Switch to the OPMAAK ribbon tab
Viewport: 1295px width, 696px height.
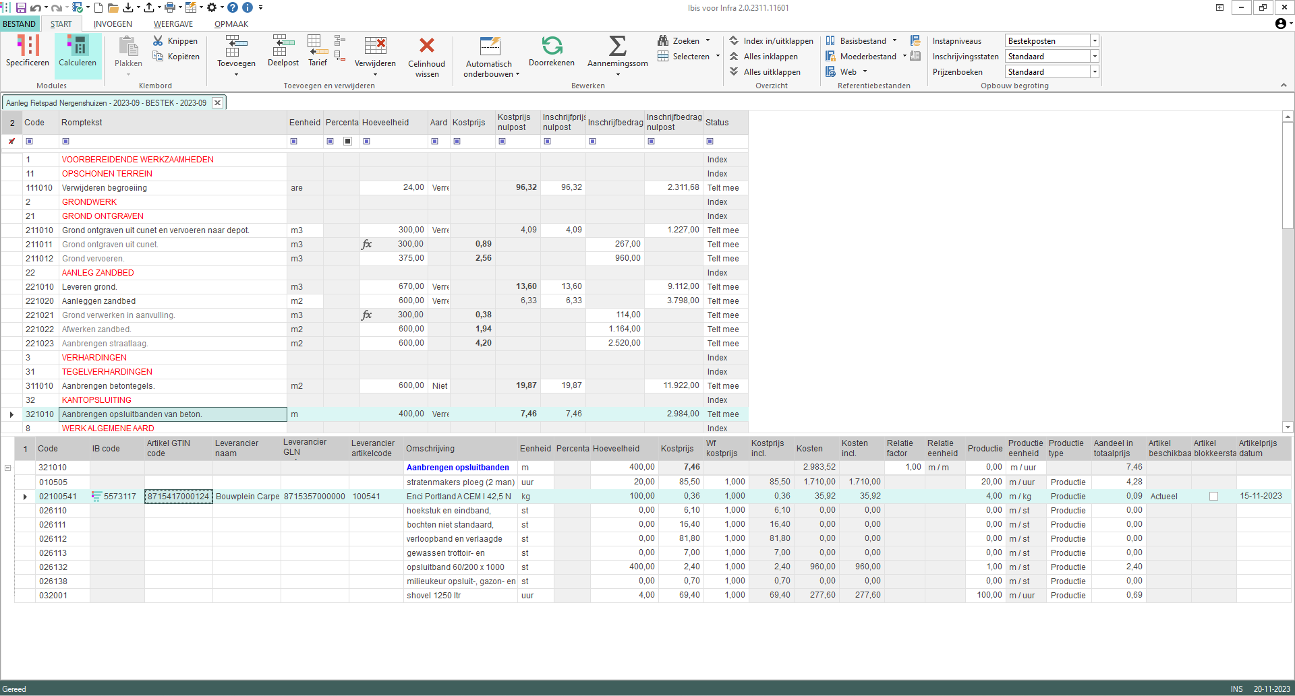click(231, 24)
